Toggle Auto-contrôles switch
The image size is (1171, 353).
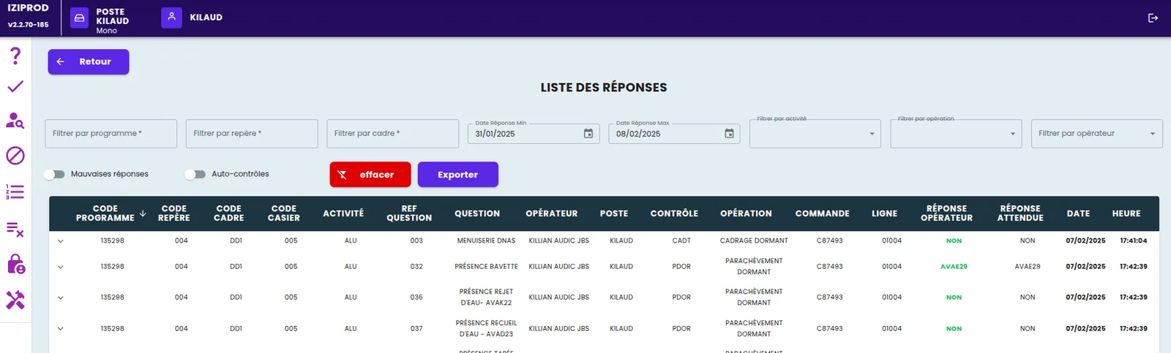pyautogui.click(x=195, y=174)
